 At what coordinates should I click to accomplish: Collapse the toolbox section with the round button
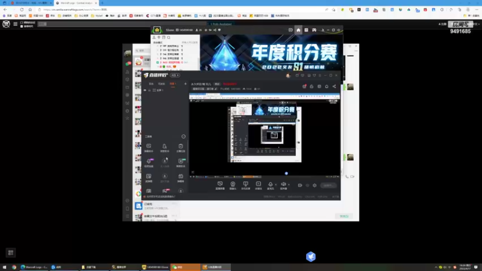coord(184,137)
